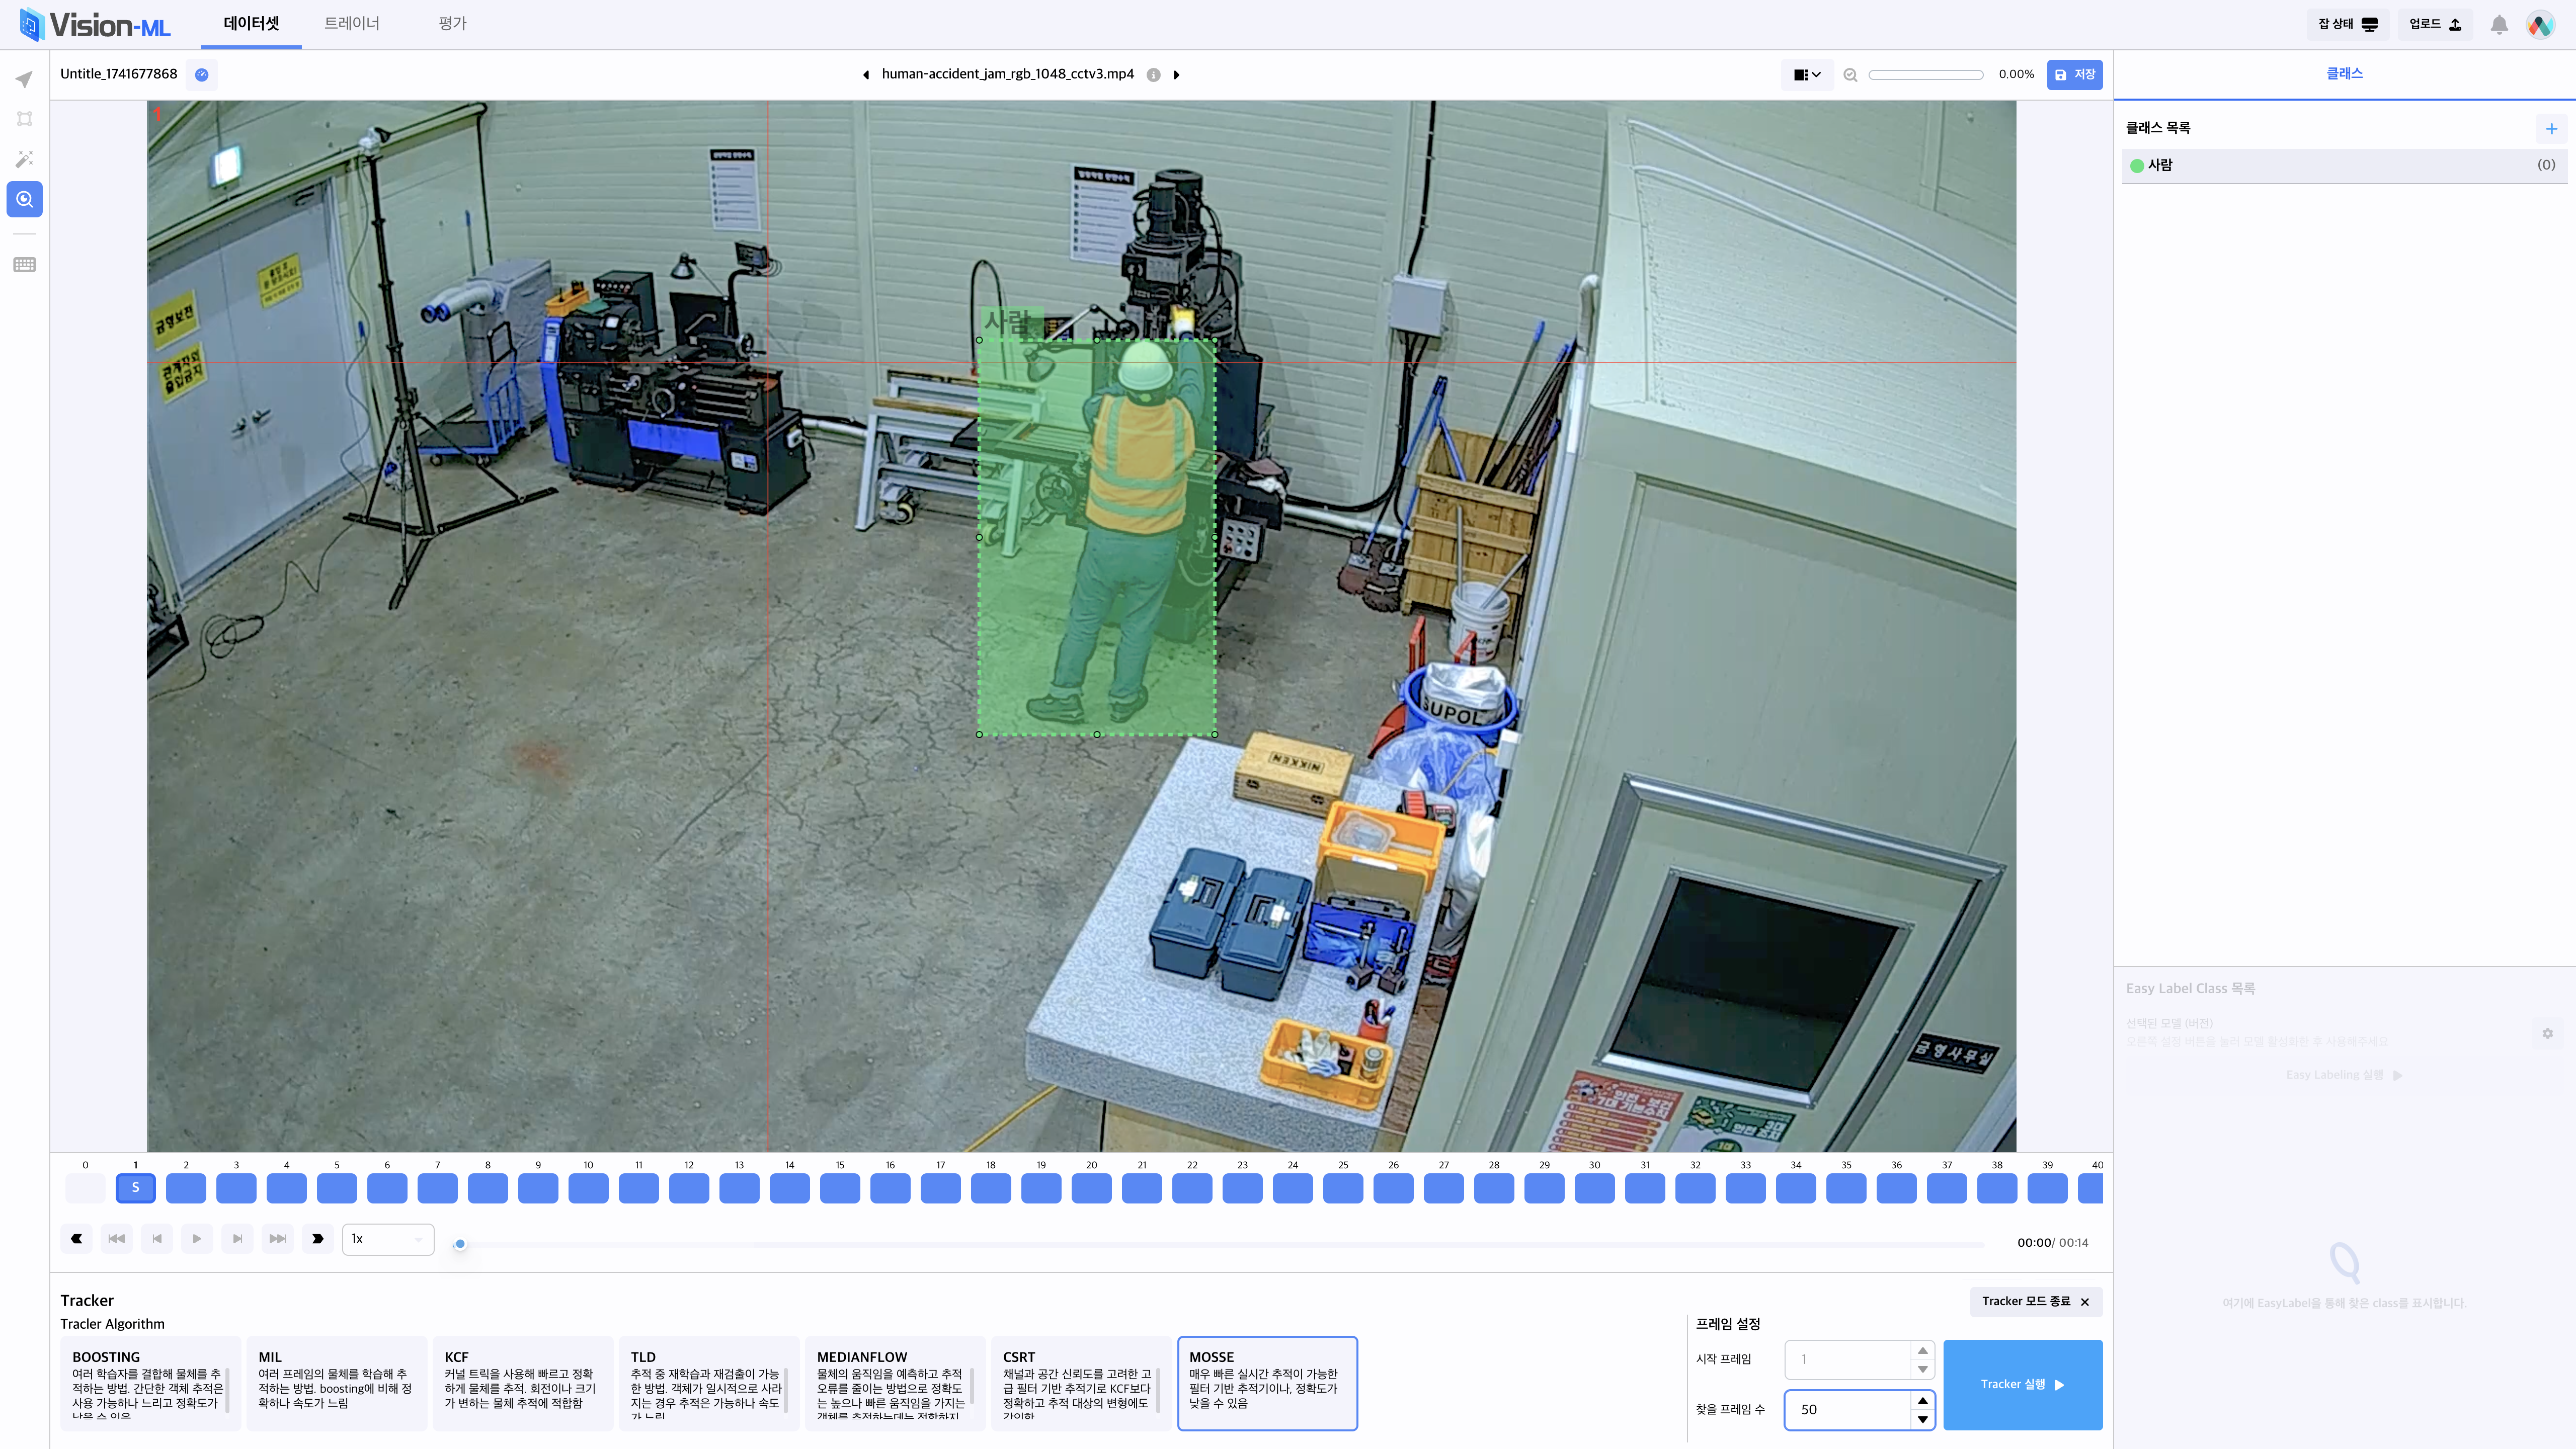This screenshot has width=2576, height=1449.
Task: Select the MIL tracker algorithm
Action: (336, 1383)
